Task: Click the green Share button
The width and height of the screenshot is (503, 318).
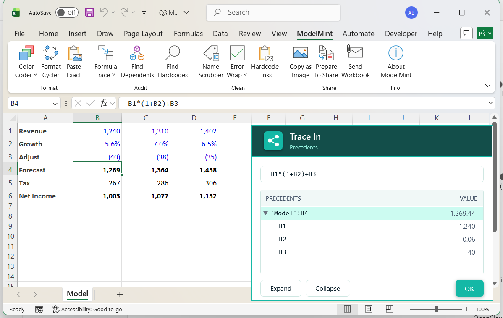Action: point(485,33)
